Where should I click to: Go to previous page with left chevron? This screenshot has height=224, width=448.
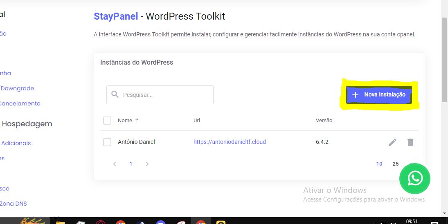[115, 164]
